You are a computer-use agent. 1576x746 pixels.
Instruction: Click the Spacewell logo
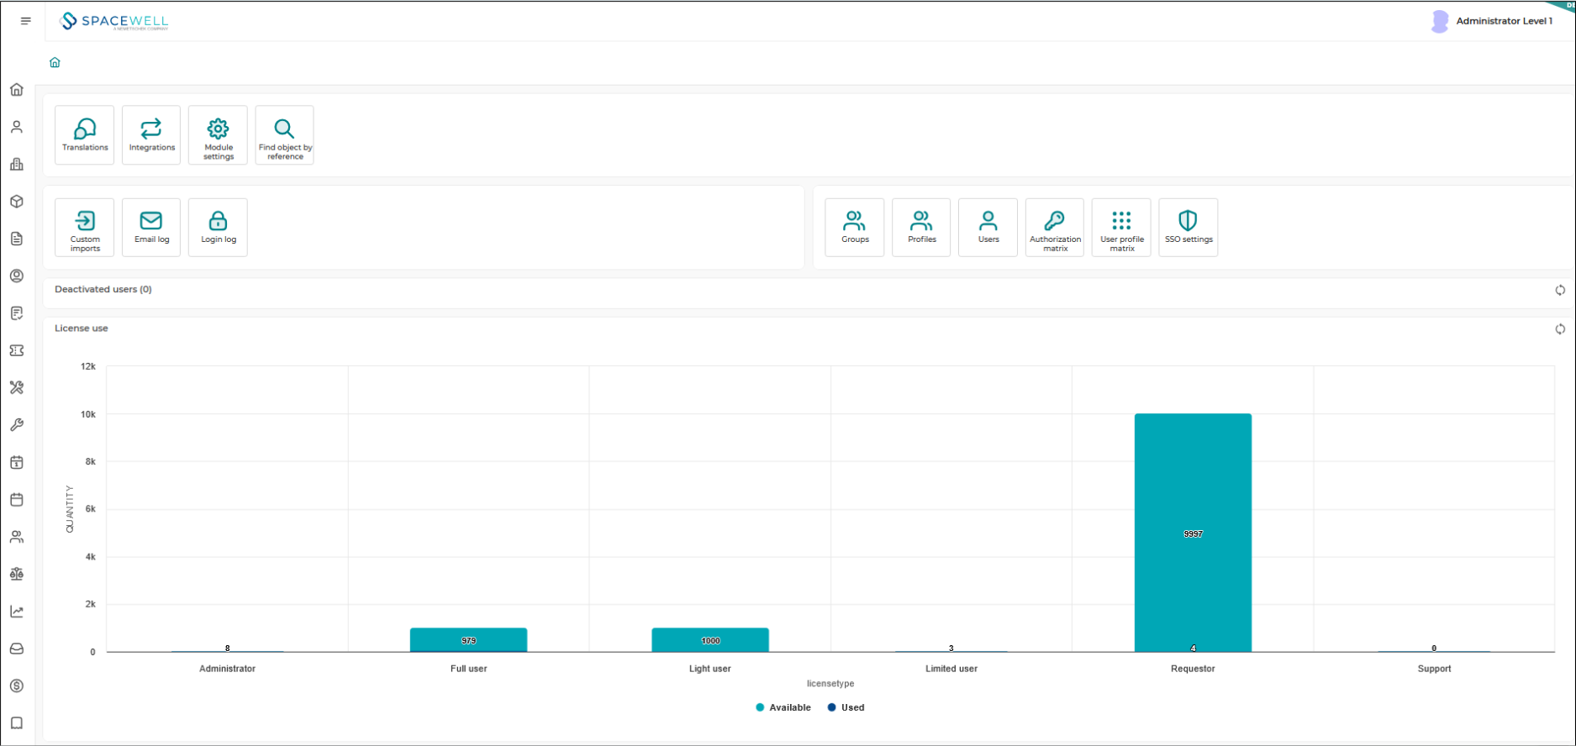[115, 21]
